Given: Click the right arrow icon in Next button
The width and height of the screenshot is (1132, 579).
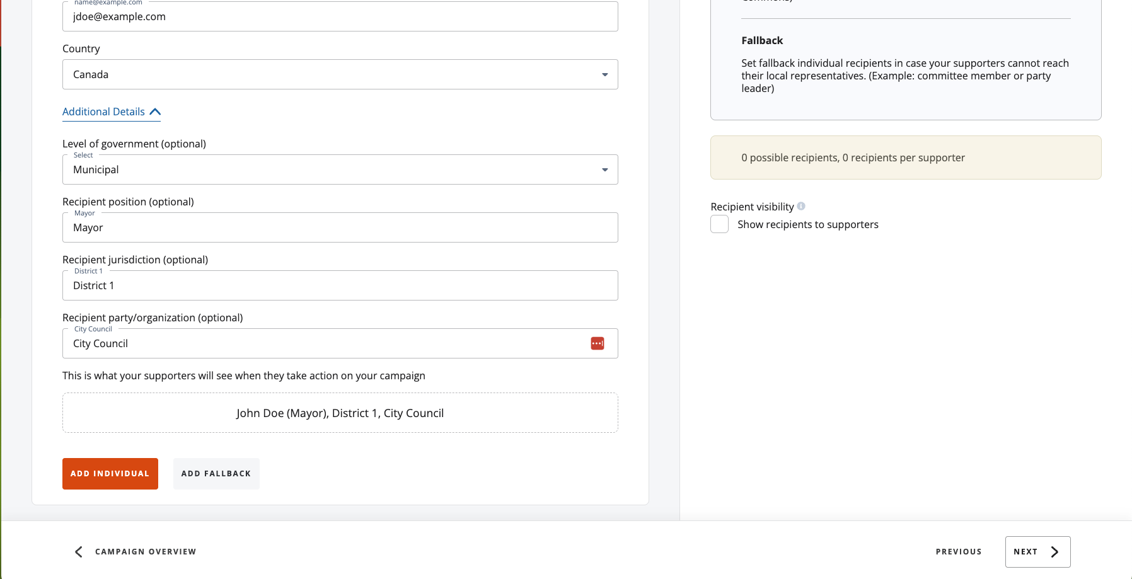Looking at the screenshot, I should coord(1054,552).
